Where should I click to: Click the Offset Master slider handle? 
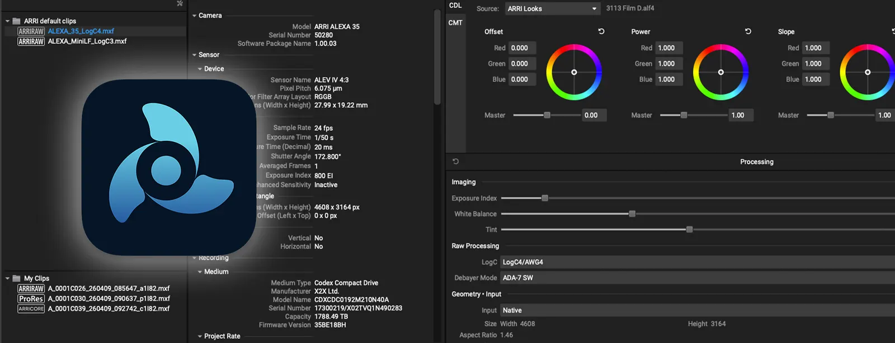[x=547, y=115]
